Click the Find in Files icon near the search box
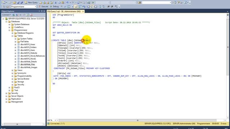Image resolution: width=230 pixels, height=129 pixels. (x=139, y=3)
